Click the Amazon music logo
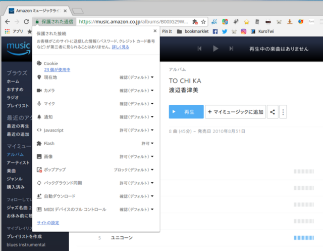The width and height of the screenshot is (323, 251). 19,49
